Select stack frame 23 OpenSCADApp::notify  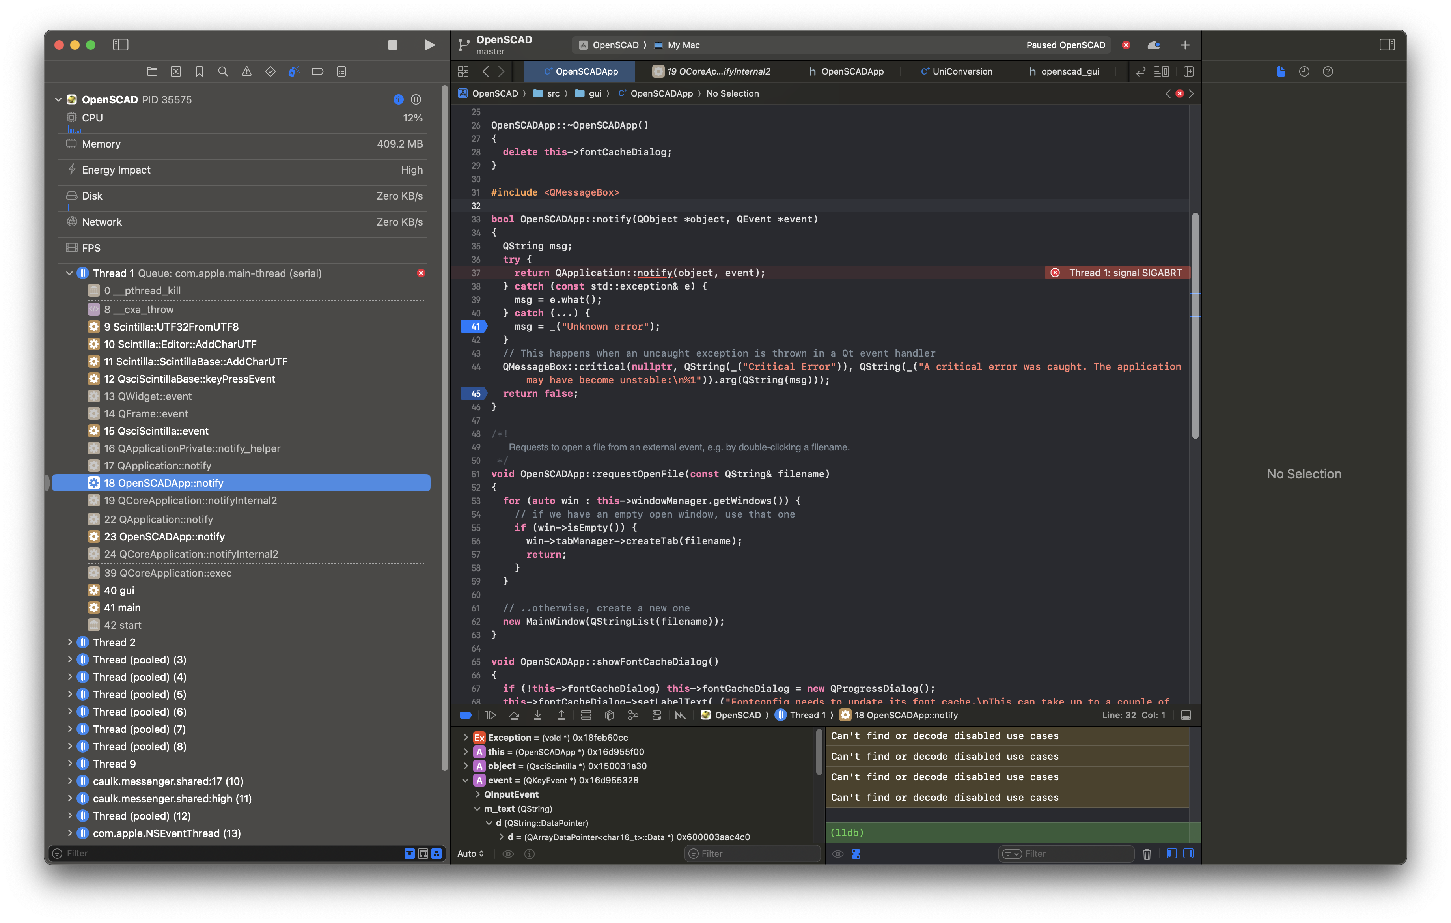241,536
